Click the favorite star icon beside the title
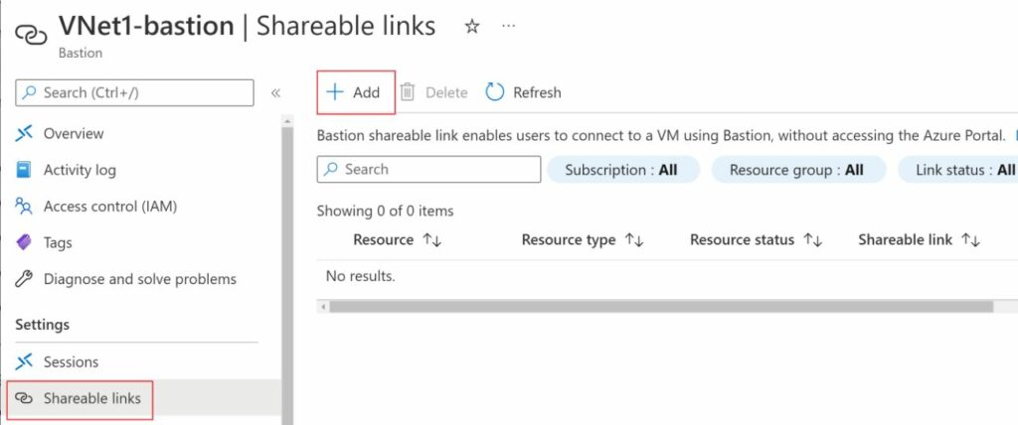1018x425 pixels. tap(472, 27)
